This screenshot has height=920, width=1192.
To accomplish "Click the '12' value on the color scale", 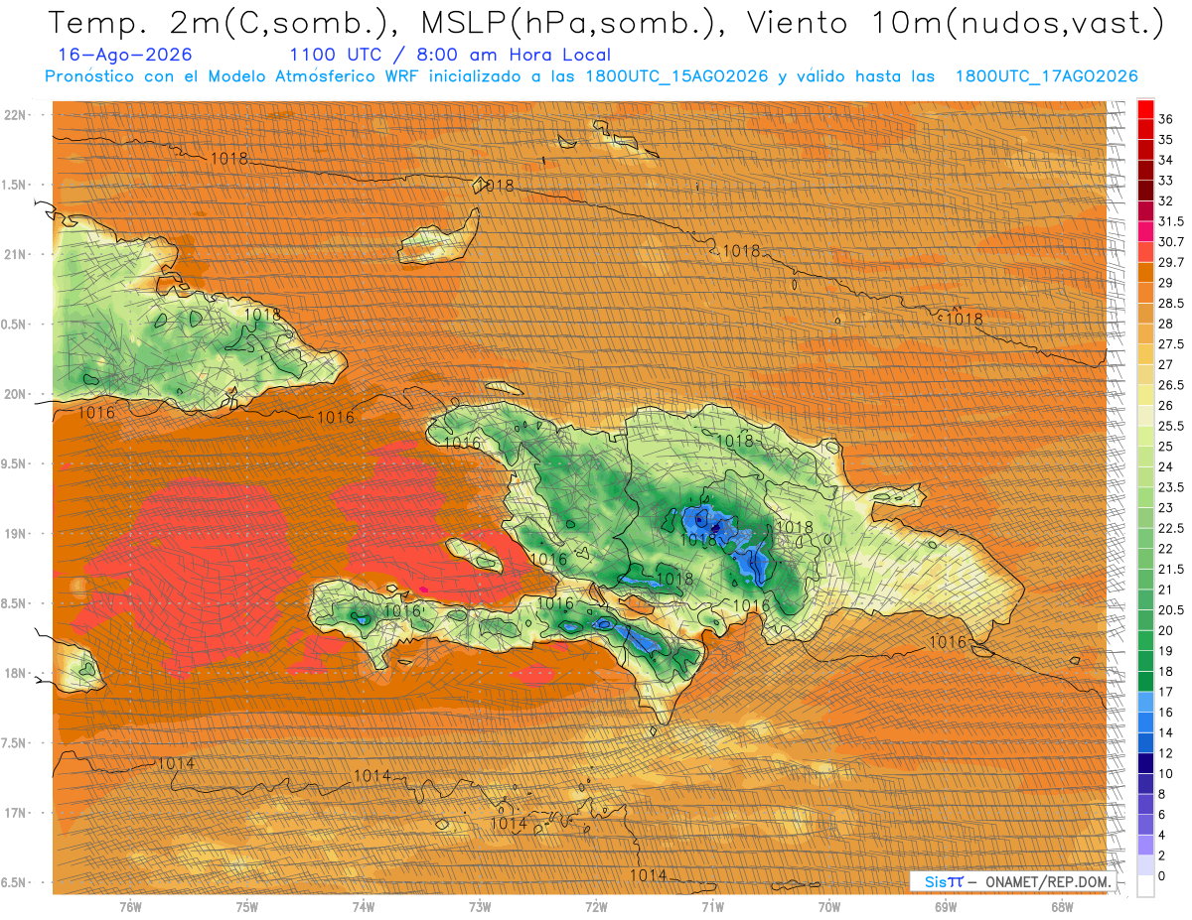I will point(1166,753).
